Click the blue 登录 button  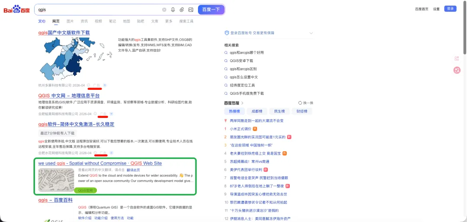click(450, 9)
